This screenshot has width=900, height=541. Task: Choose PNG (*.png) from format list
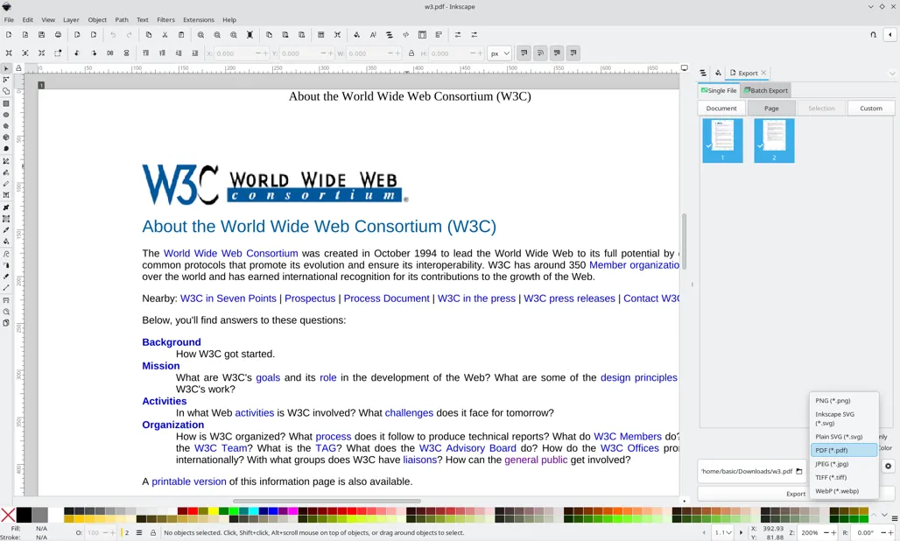[x=833, y=400]
